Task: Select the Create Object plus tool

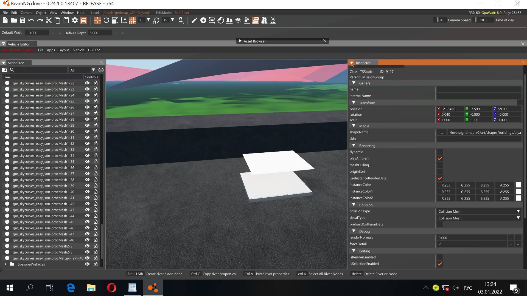Action: coord(203,20)
